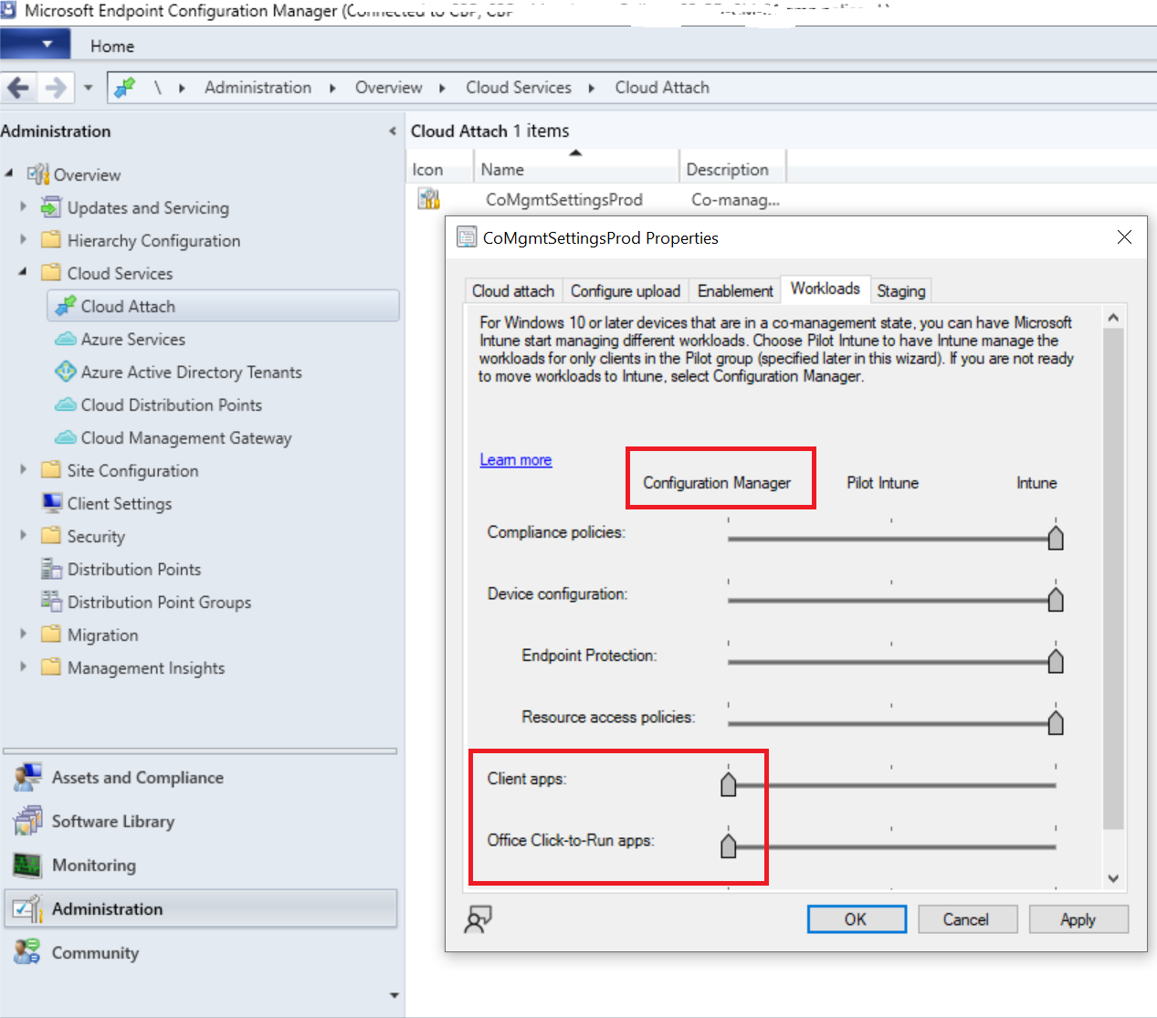Open the Monitoring workspace
Viewport: 1157px width, 1018px height.
tap(200, 866)
